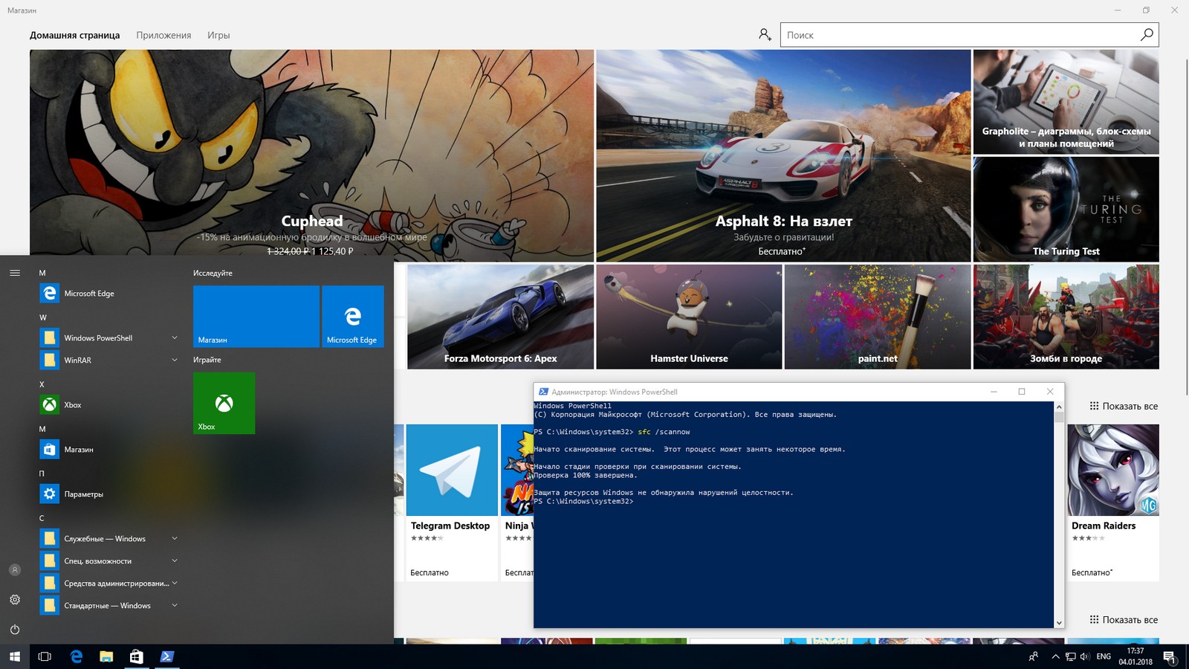Open the green Xbox tile

pyautogui.click(x=224, y=403)
